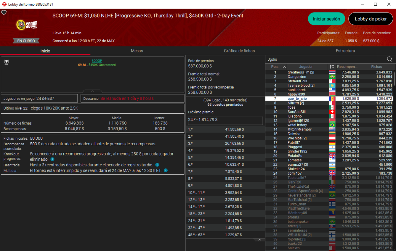Image resolution: width=396 pixels, height=251 pixels.
Task: Click the player search magnifier icon
Action: (x=389, y=59)
